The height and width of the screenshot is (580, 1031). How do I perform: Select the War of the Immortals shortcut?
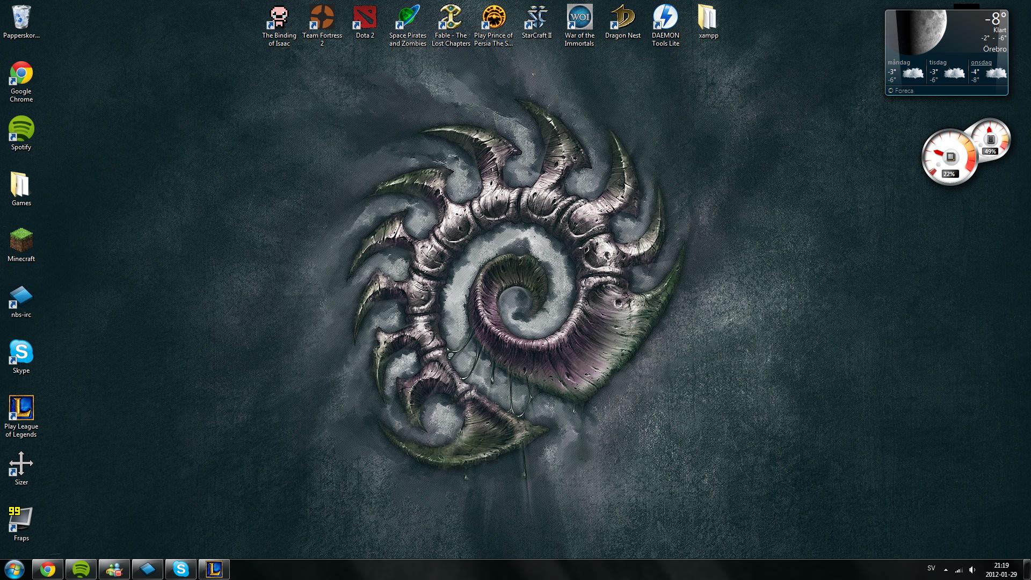(579, 25)
